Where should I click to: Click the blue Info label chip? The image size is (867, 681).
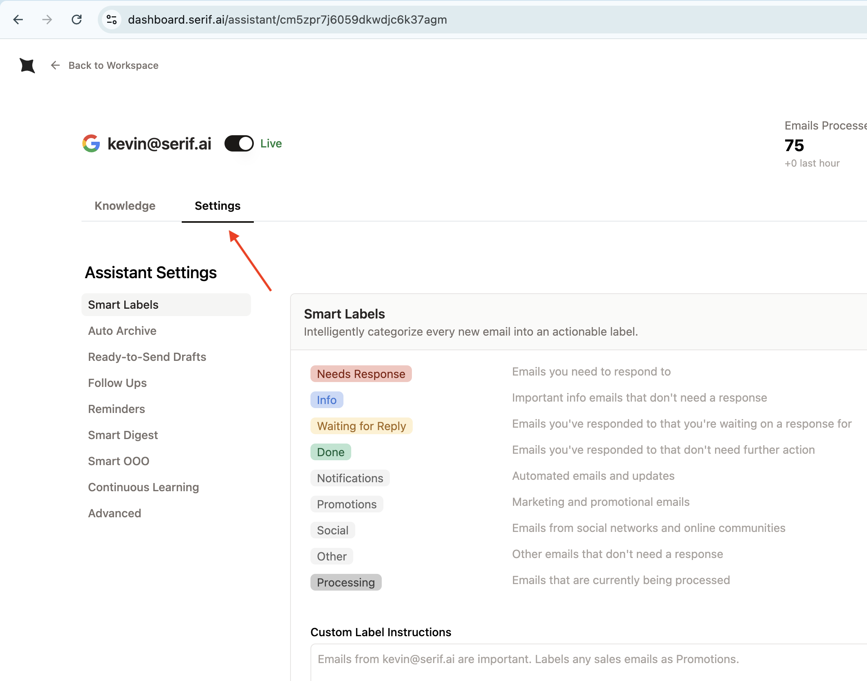[327, 400]
